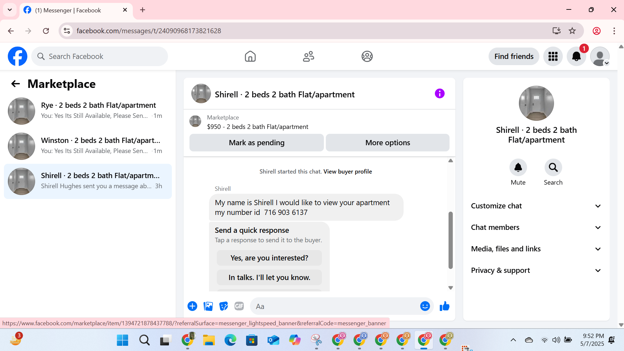624x351 pixels.
Task: Open File Explorer from taskbar
Action: (209, 340)
